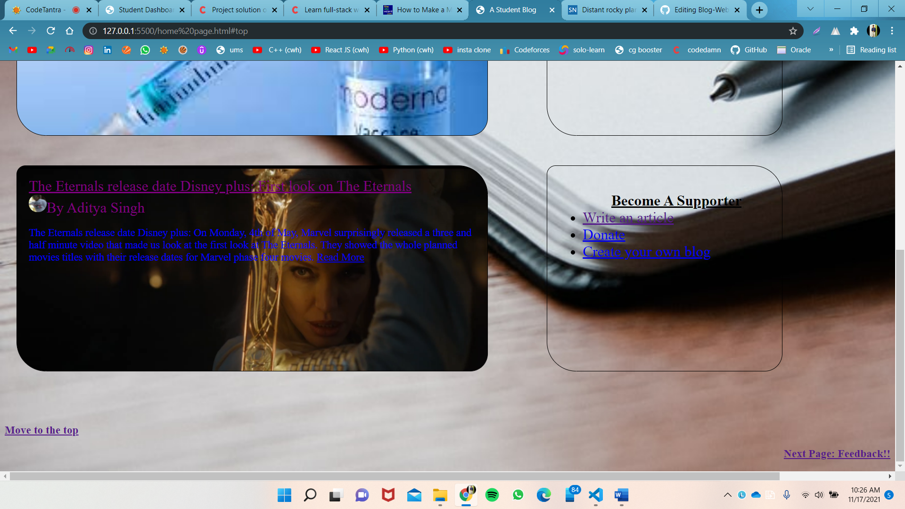Image resolution: width=905 pixels, height=509 pixels.
Task: Show hidden system tray icons
Action: 727,495
